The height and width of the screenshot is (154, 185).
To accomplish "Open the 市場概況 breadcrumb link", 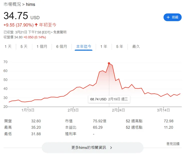I will (12, 4).
